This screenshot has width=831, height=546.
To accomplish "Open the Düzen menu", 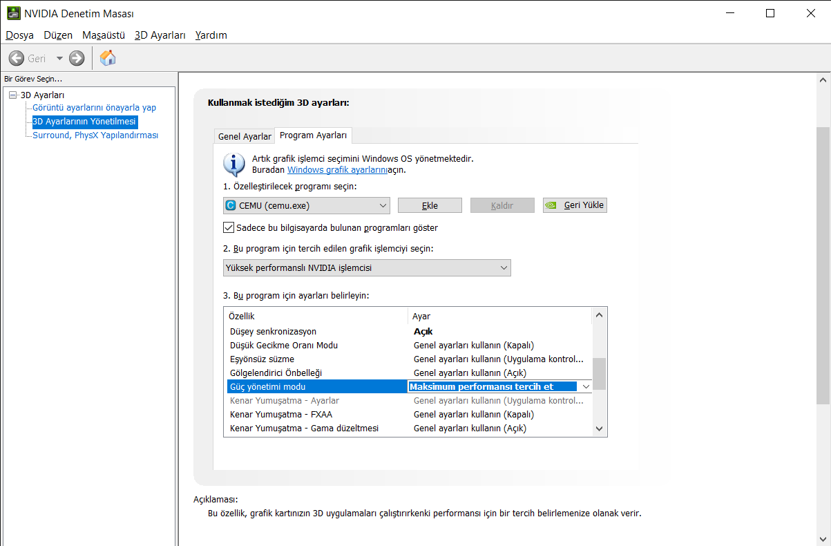I will (x=58, y=35).
